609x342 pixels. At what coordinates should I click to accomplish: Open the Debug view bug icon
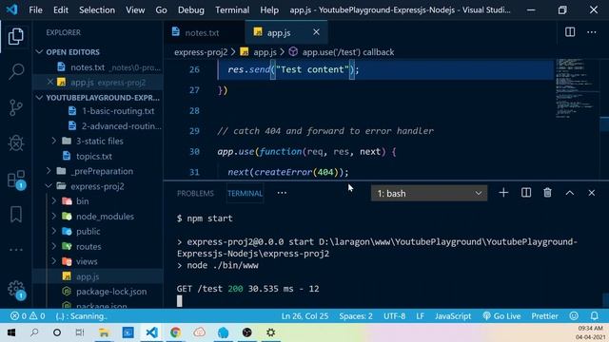pyautogui.click(x=16, y=143)
